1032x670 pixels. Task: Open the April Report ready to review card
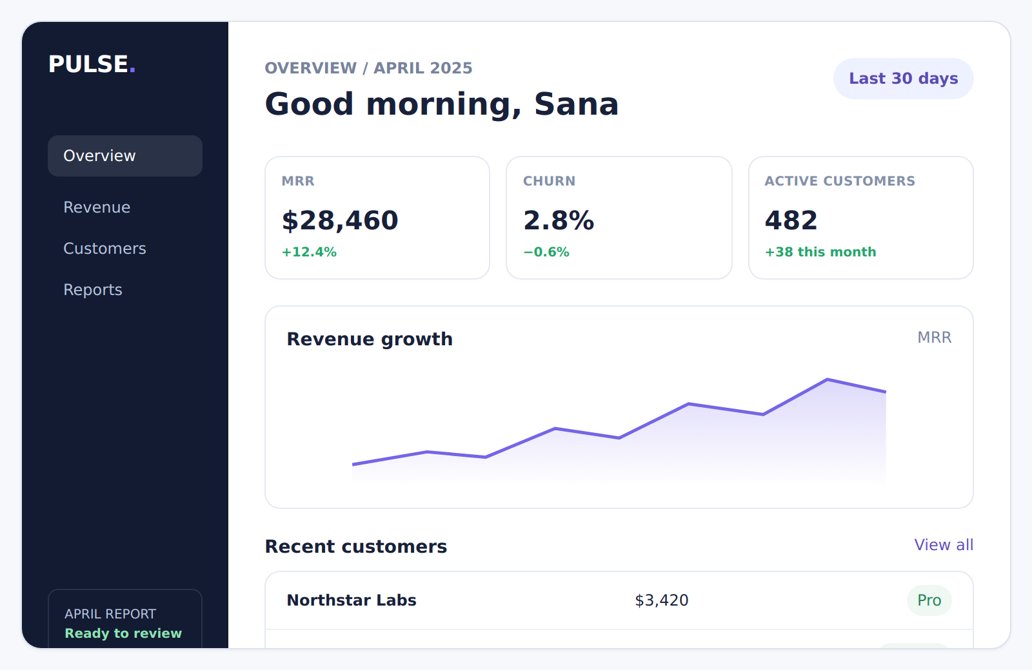pos(125,619)
